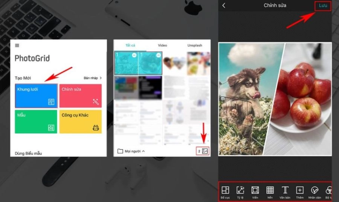
Task: Confirm the 2 selected images button
Action: pyautogui.click(x=203, y=151)
